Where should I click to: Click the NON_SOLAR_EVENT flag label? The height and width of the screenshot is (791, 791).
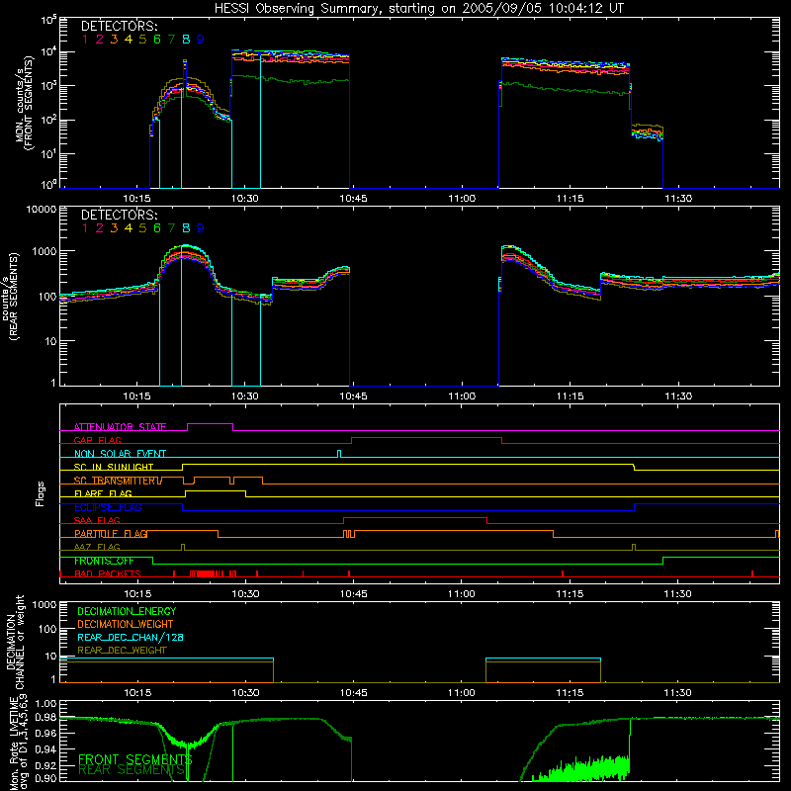120,454
